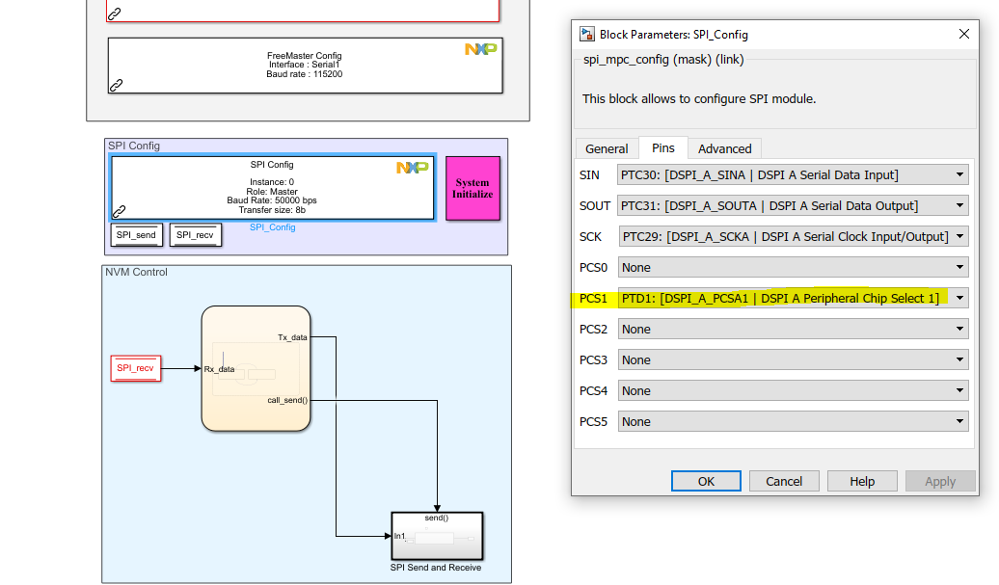
Task: Select the Stateflow chart inside NVM Control
Action: (x=256, y=368)
